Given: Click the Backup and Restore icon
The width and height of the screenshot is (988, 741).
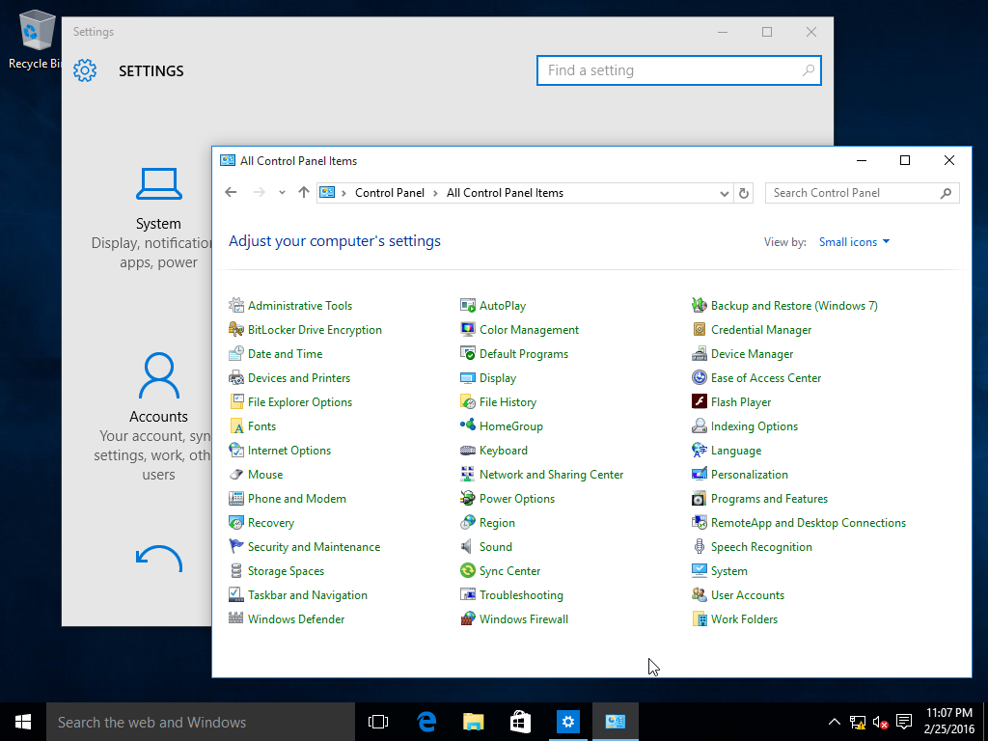Looking at the screenshot, I should [700, 306].
